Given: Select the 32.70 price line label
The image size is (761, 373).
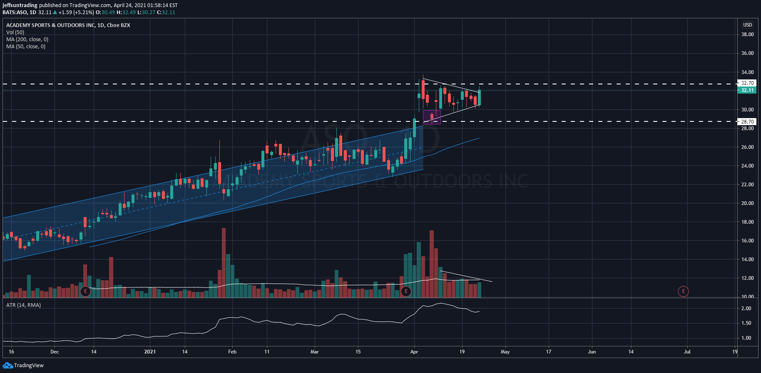Looking at the screenshot, I should [x=747, y=83].
